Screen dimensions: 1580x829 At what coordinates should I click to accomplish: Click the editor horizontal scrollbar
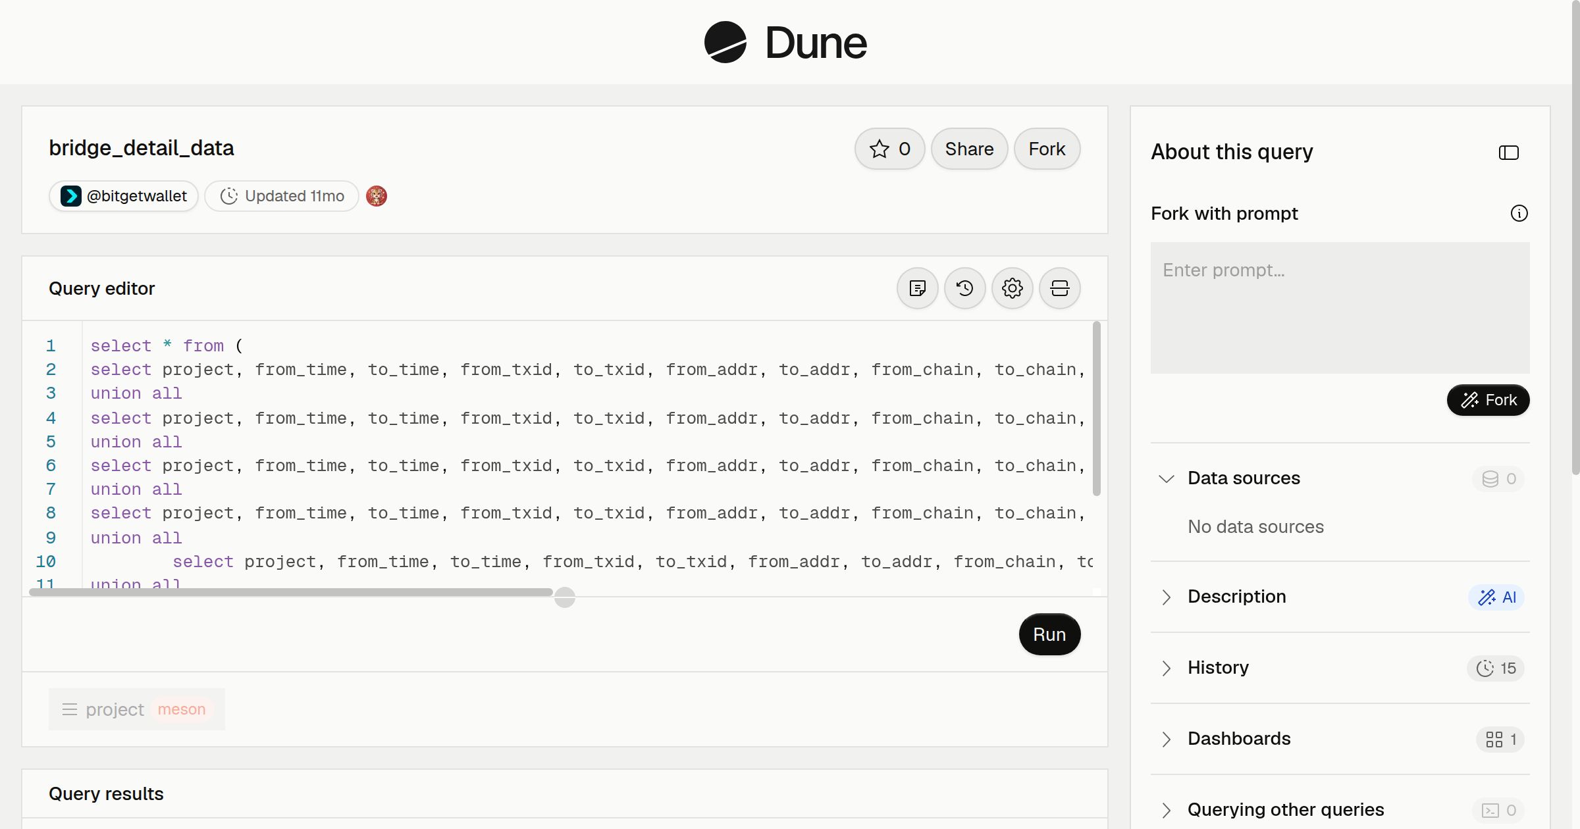click(x=291, y=592)
